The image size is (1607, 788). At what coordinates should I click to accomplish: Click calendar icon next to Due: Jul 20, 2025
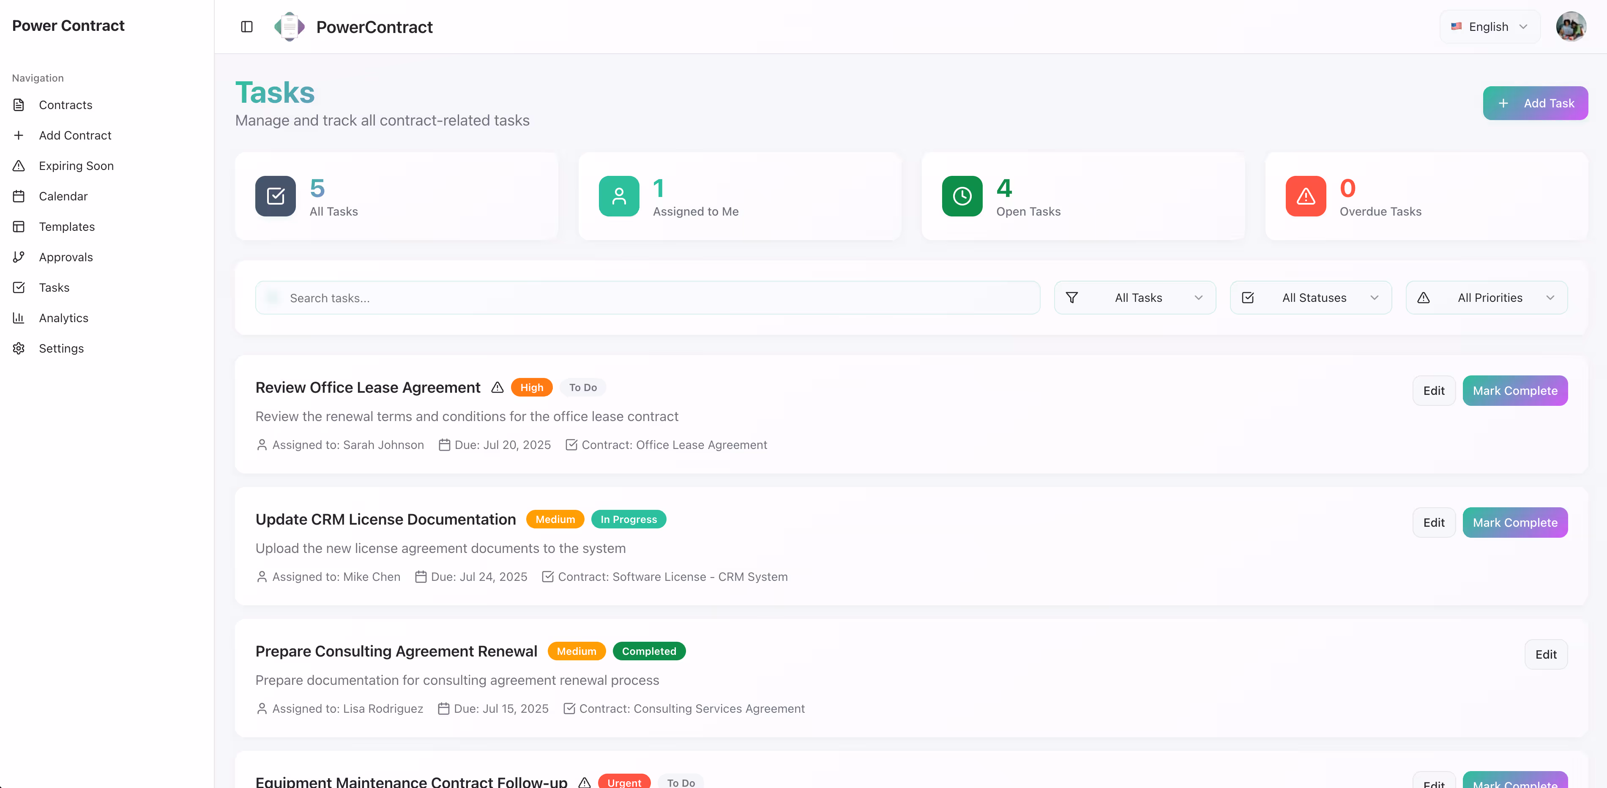pos(444,445)
